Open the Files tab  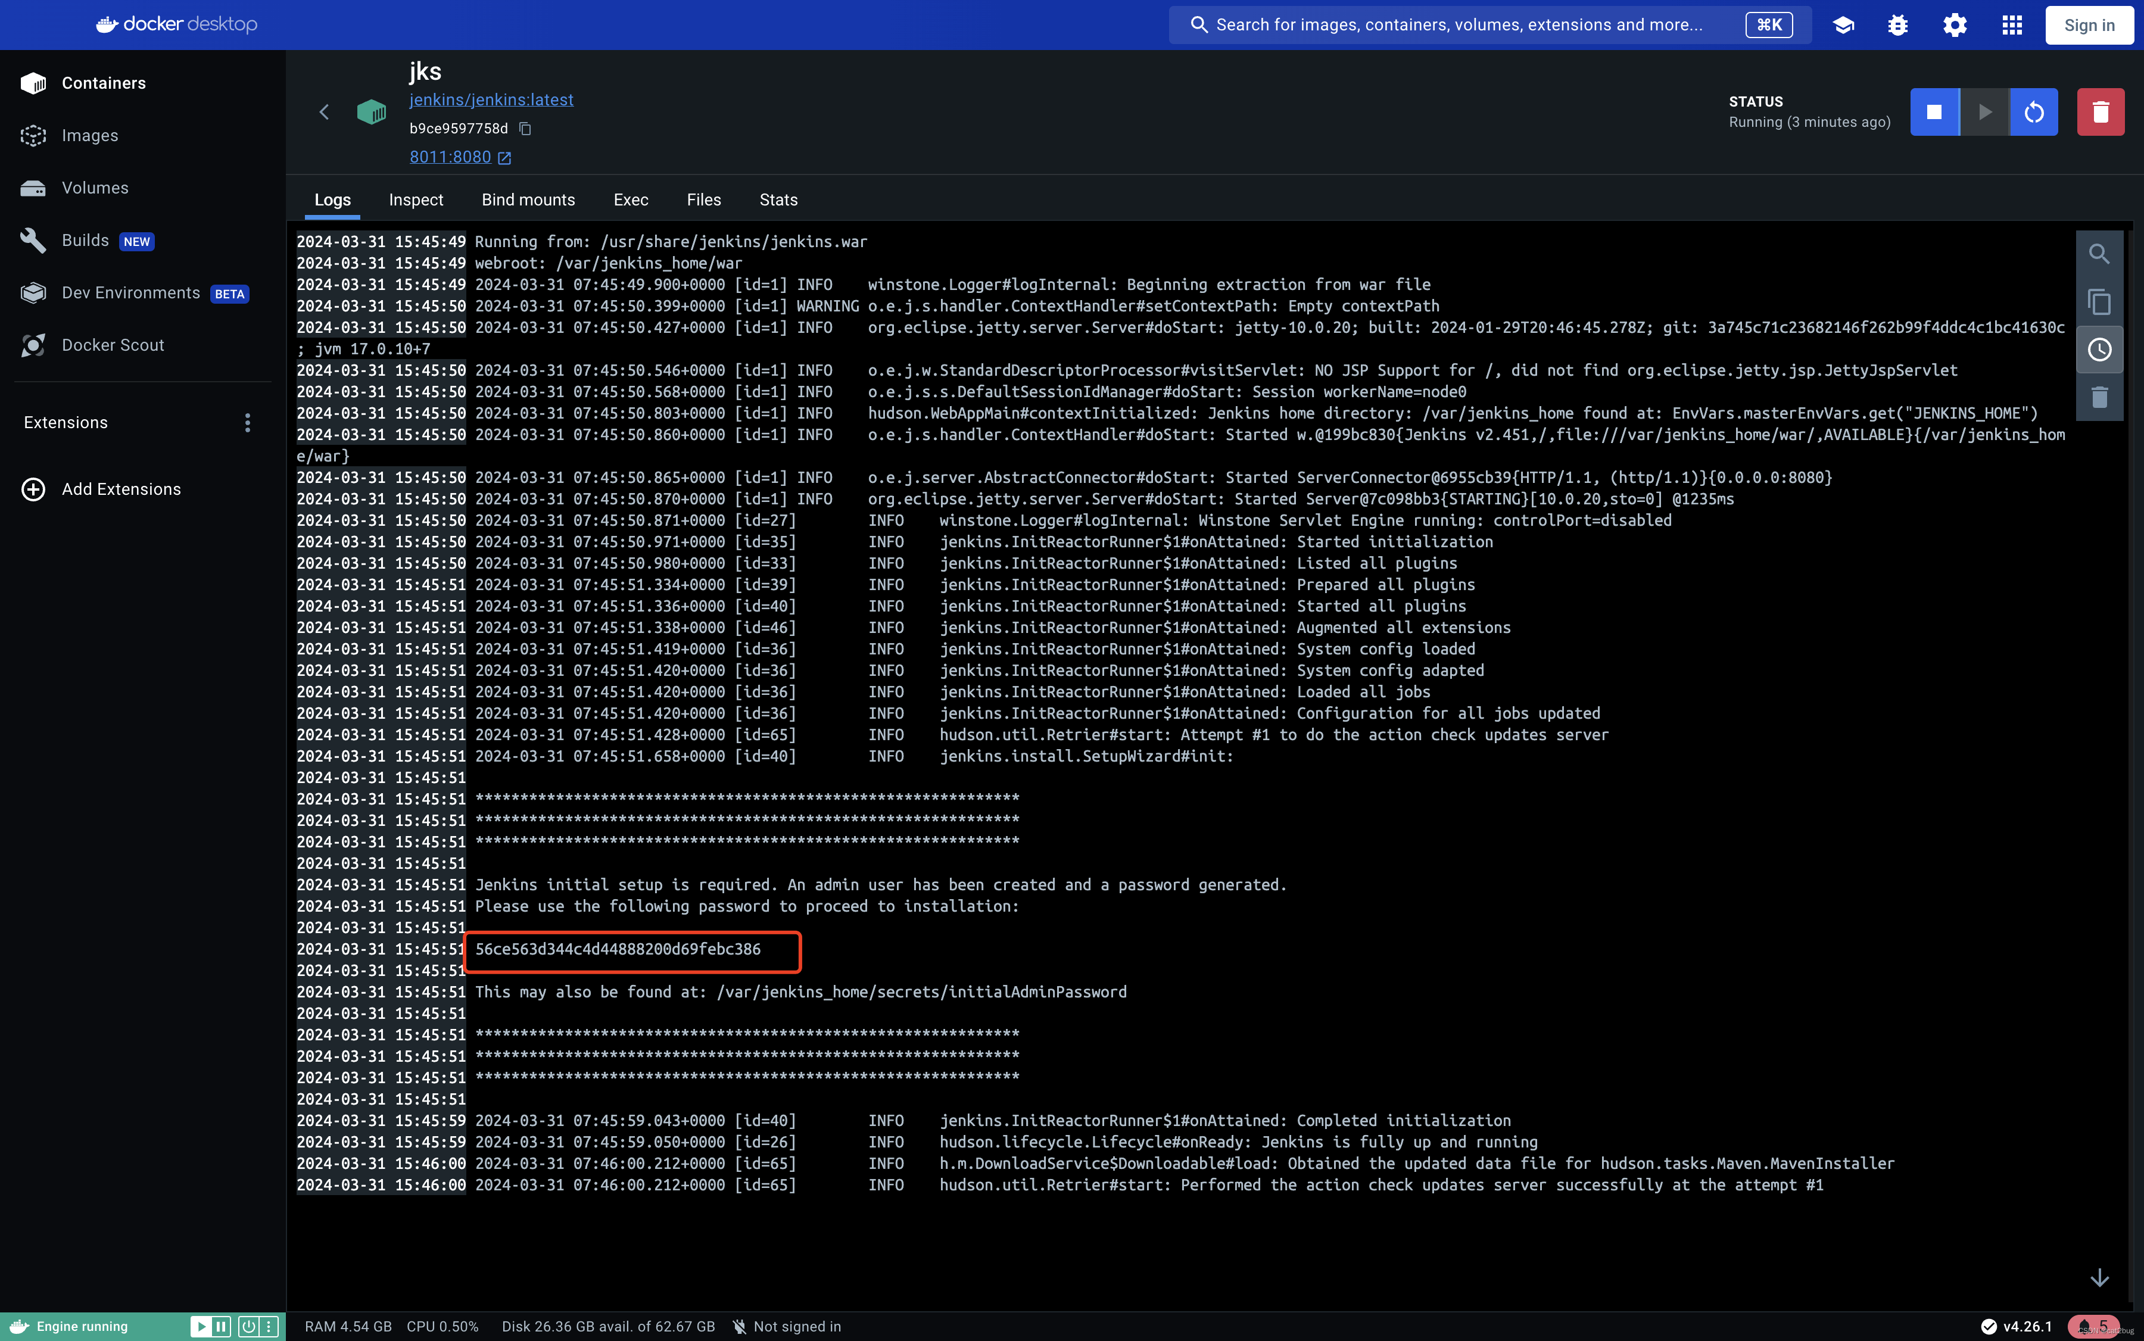point(703,199)
